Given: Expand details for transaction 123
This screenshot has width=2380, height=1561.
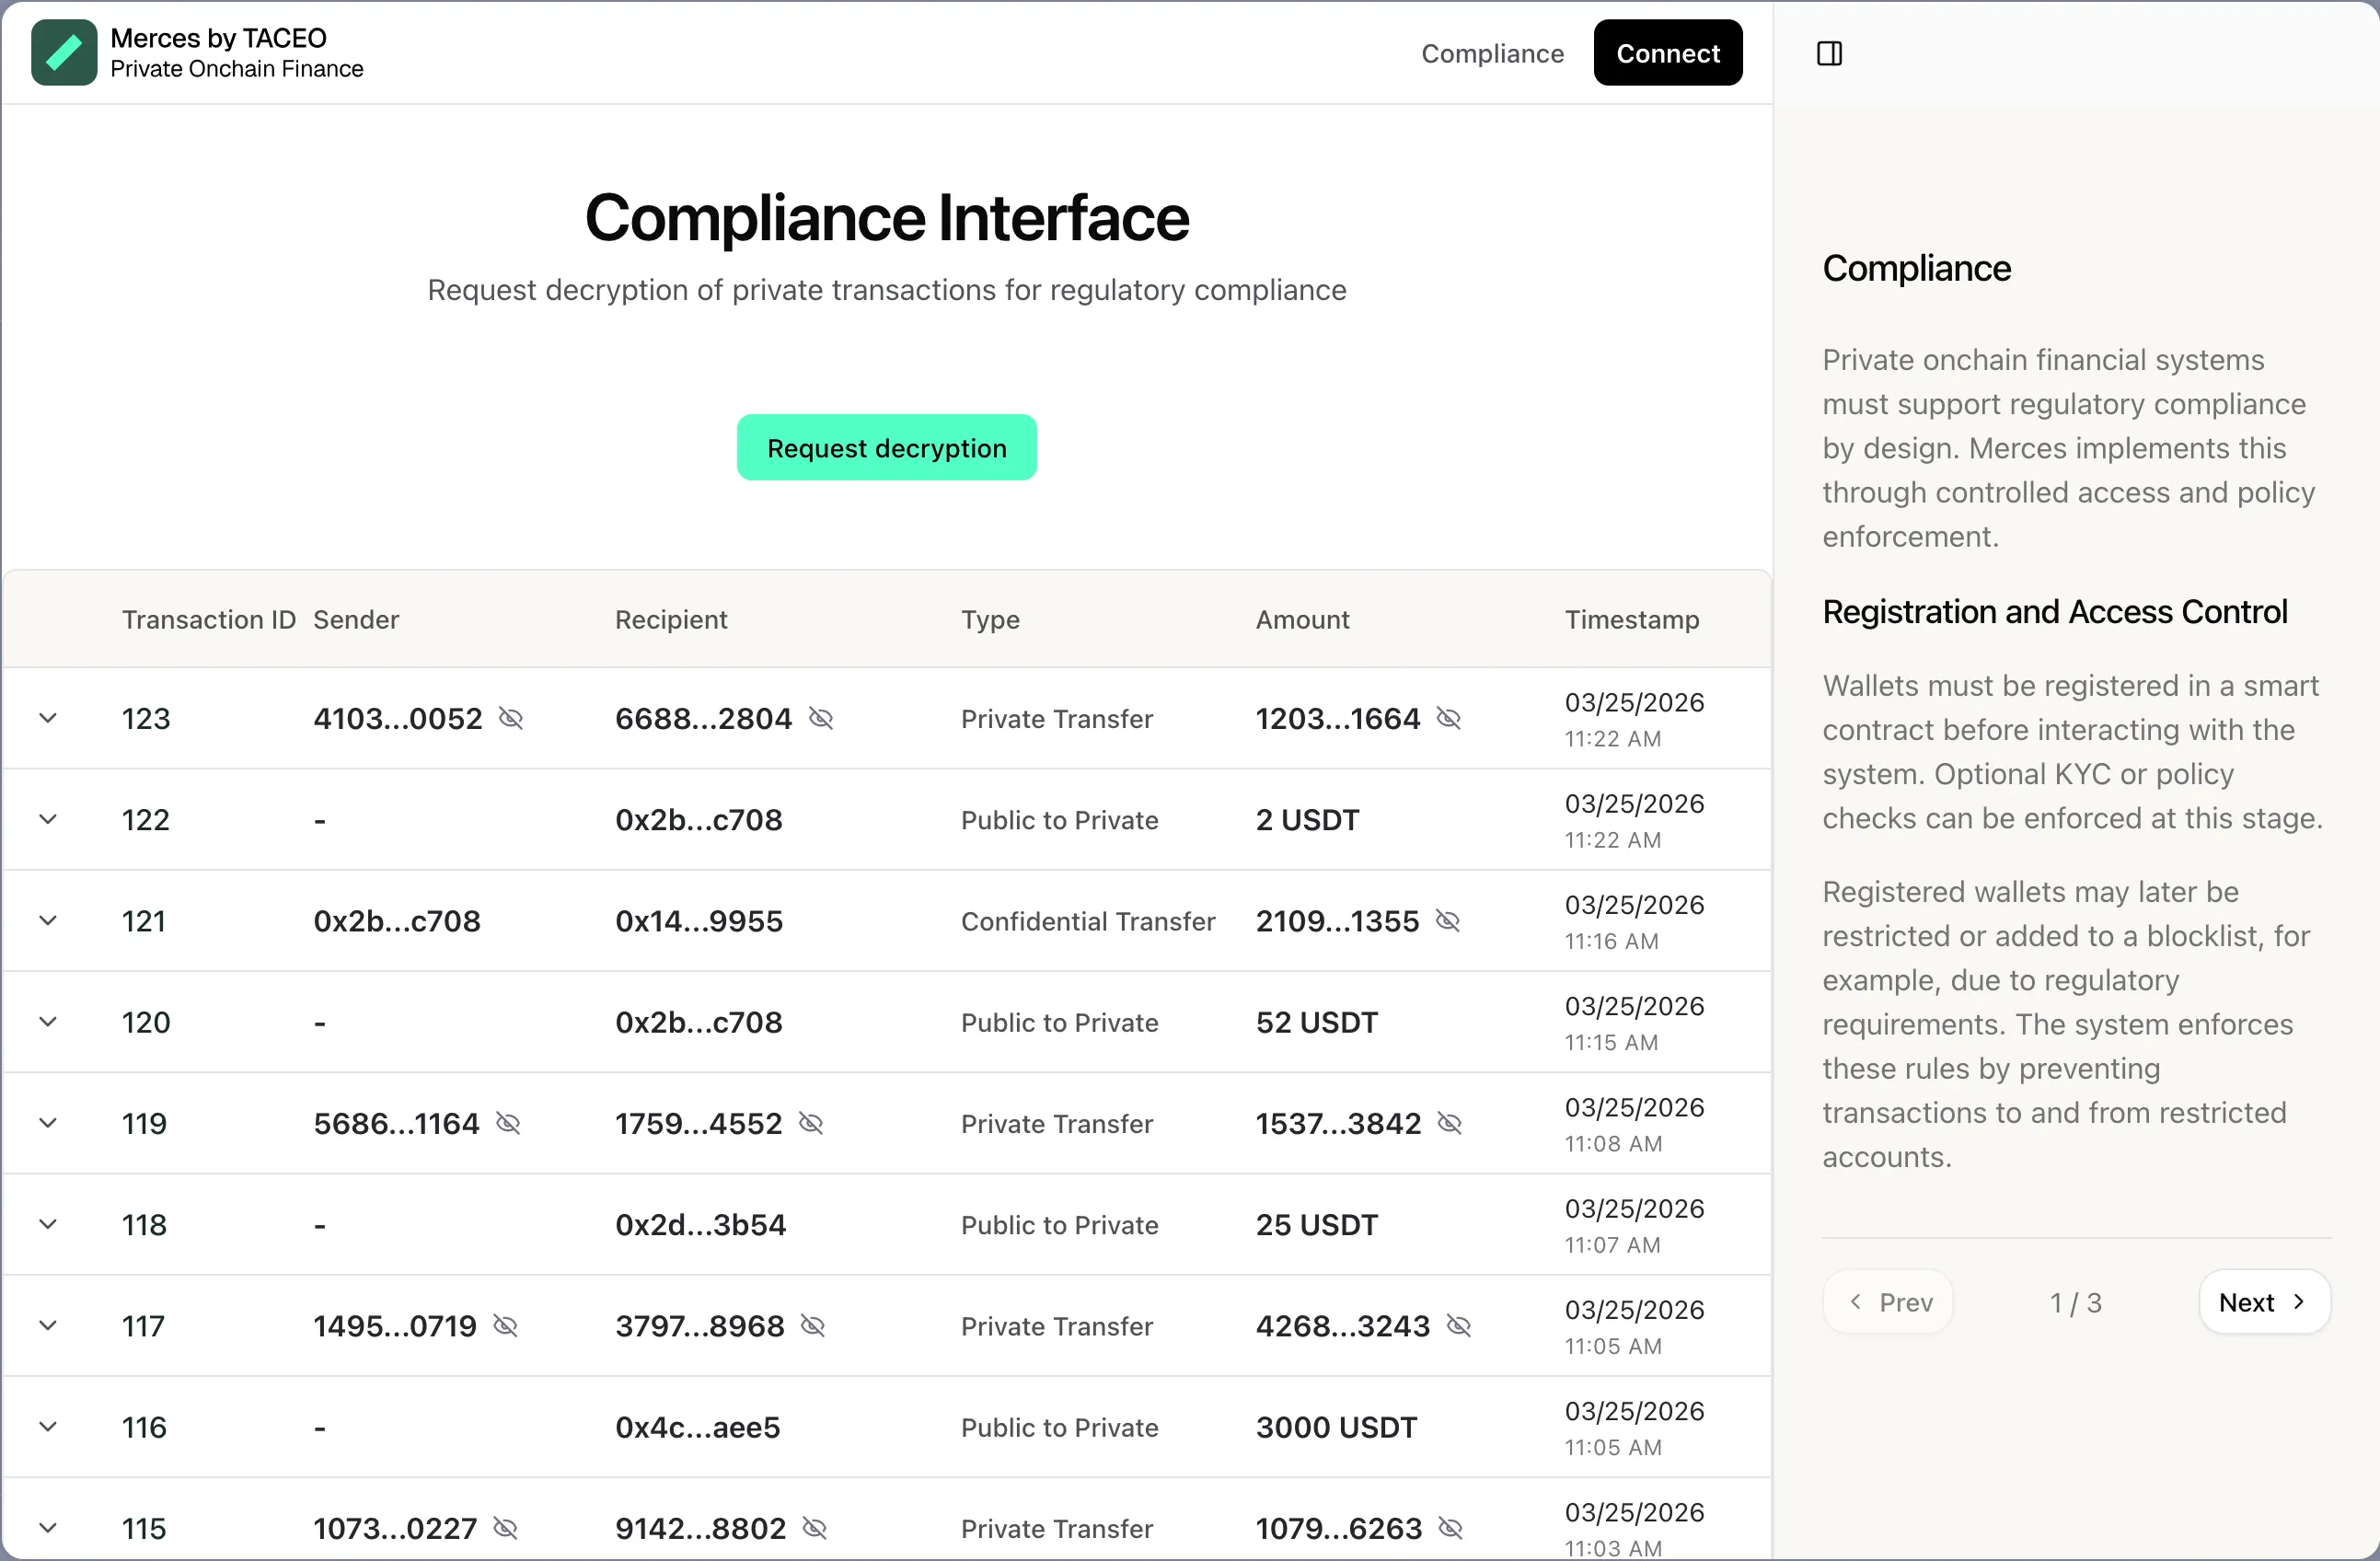Looking at the screenshot, I should tap(48, 718).
